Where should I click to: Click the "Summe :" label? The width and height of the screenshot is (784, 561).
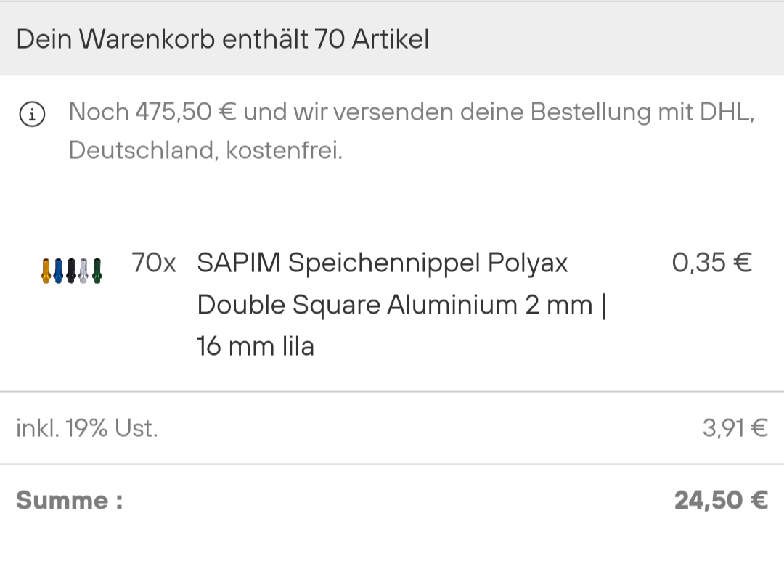click(x=70, y=500)
